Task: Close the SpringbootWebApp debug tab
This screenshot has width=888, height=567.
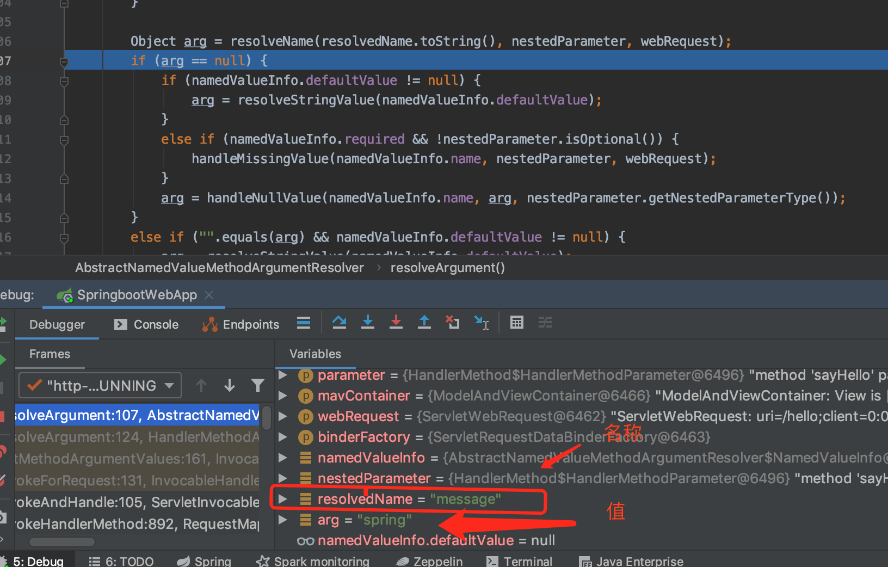Action: (x=209, y=294)
